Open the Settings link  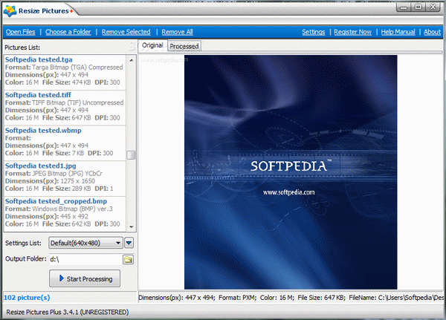(314, 32)
